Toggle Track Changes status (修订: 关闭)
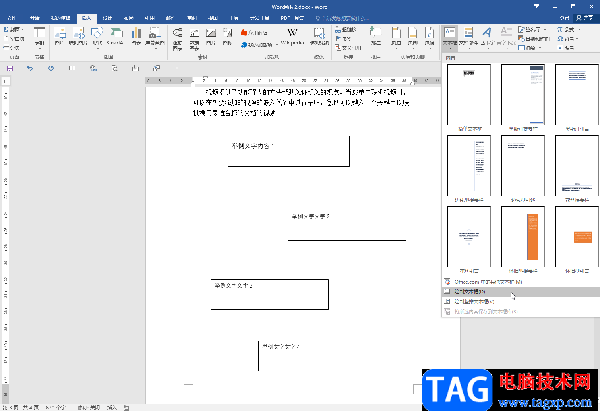 coord(89,407)
